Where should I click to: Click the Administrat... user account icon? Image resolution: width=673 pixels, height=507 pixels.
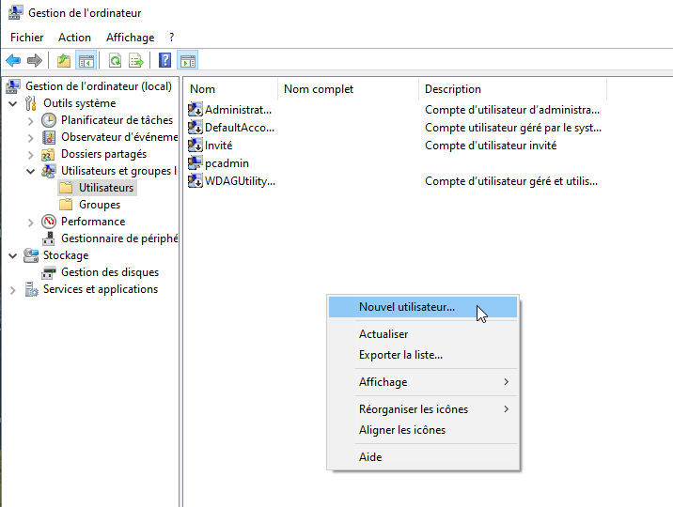click(196, 109)
